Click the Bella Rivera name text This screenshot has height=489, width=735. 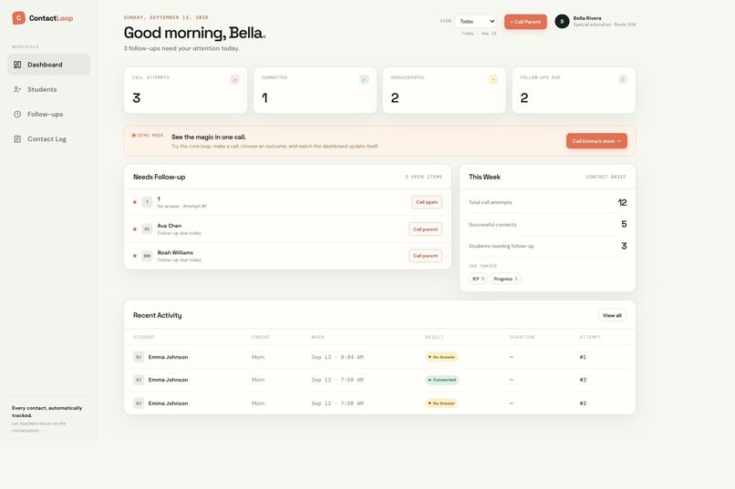[x=587, y=18]
